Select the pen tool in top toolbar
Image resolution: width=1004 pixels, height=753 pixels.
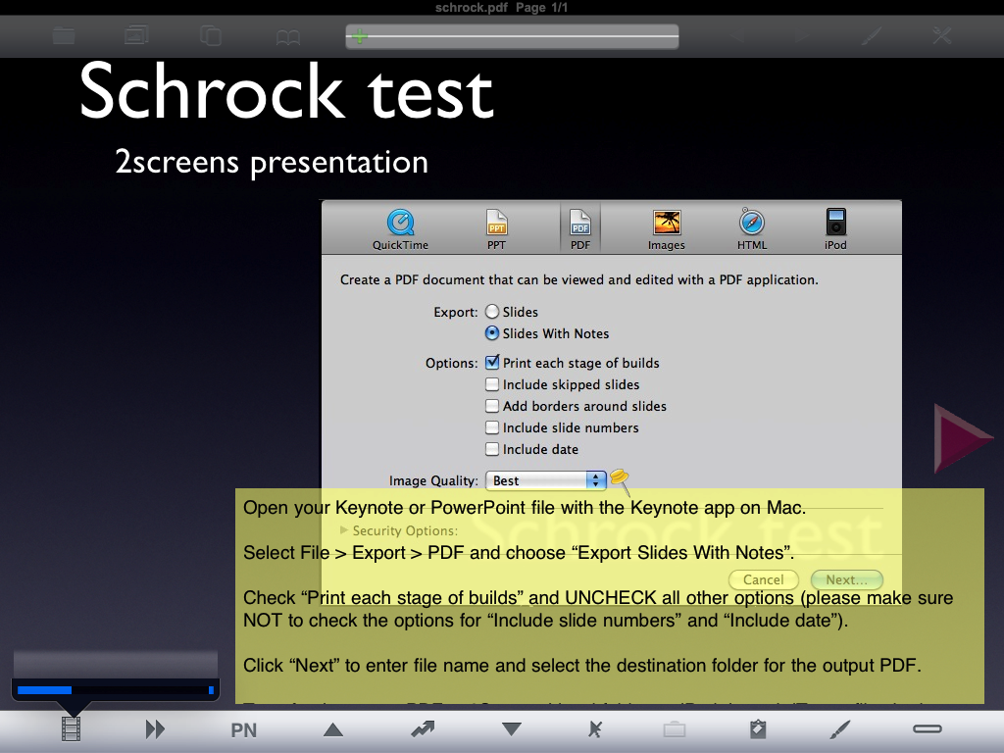coord(872,35)
